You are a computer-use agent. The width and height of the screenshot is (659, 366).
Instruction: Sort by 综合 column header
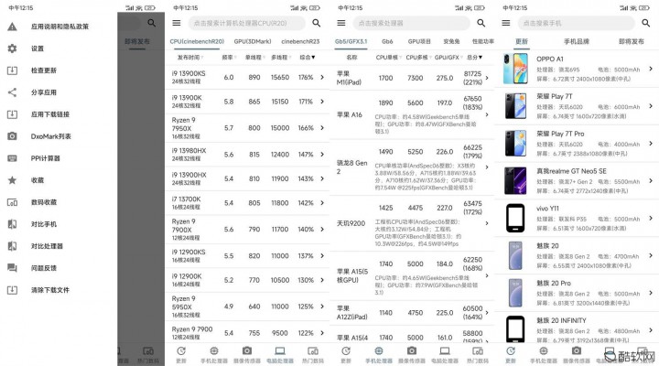(x=308, y=57)
